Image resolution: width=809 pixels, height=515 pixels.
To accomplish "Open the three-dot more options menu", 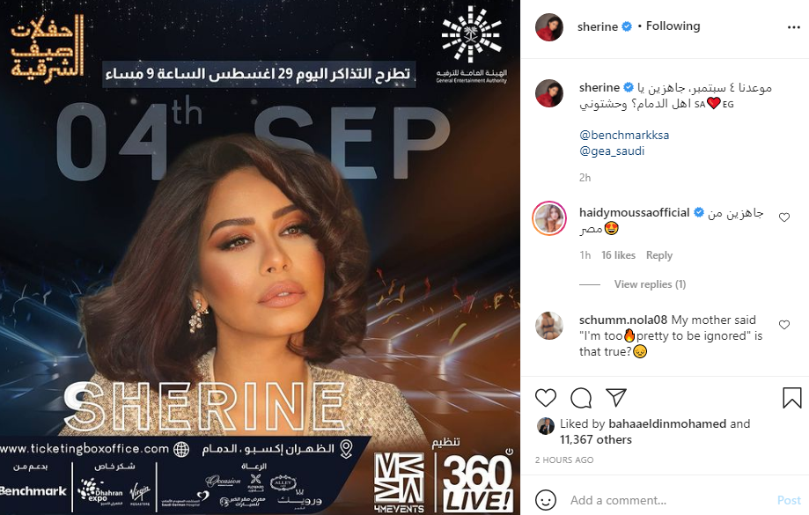I will (793, 27).
